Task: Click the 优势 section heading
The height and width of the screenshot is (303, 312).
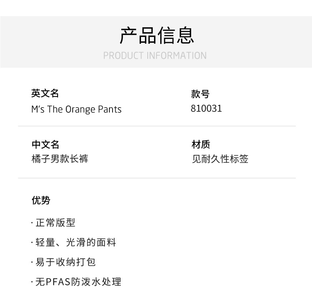Action: [41, 200]
